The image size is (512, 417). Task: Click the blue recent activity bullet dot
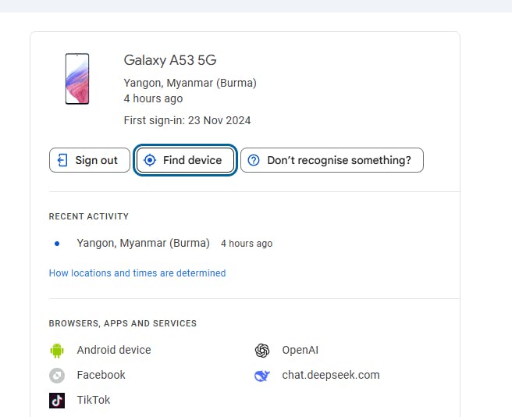[57, 244]
